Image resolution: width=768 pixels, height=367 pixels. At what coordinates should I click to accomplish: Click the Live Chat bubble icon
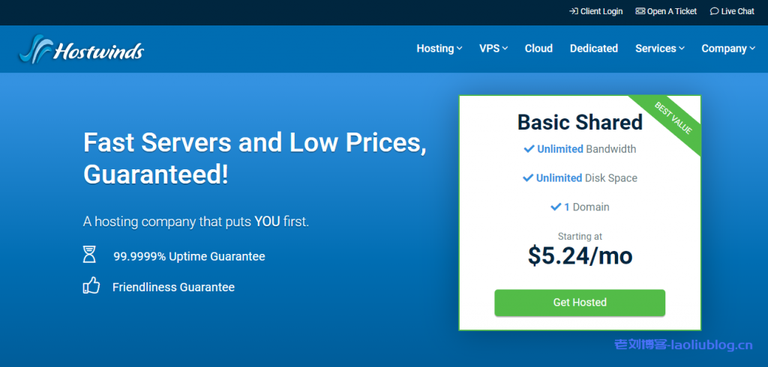pos(714,11)
